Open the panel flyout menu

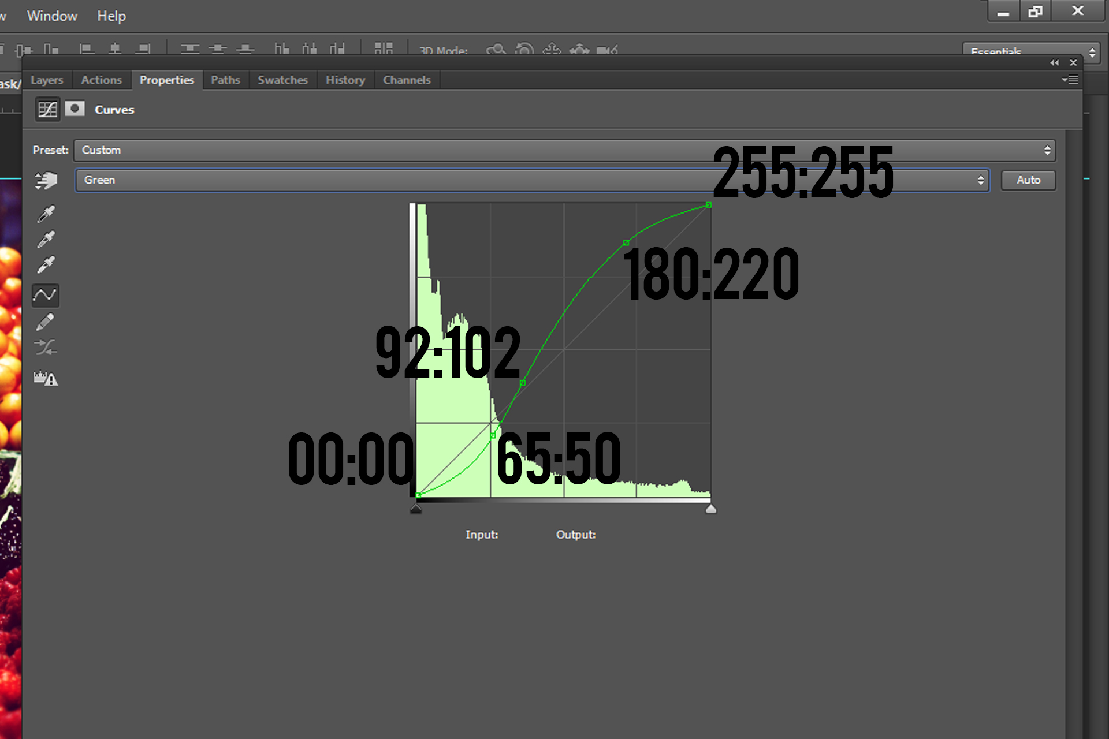1070,80
